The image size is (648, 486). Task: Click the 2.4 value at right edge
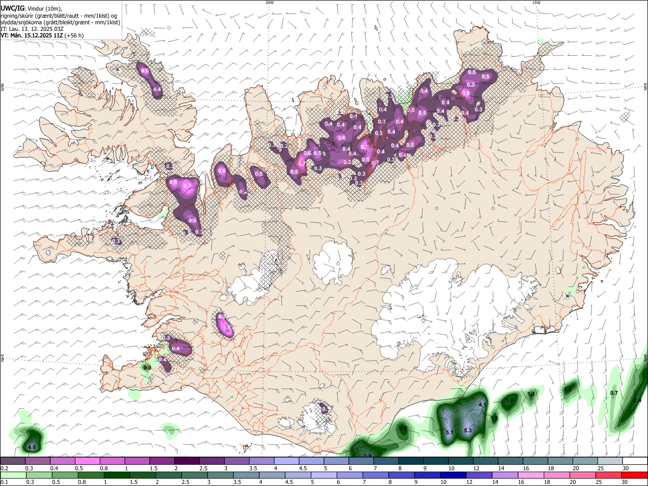[637, 400]
